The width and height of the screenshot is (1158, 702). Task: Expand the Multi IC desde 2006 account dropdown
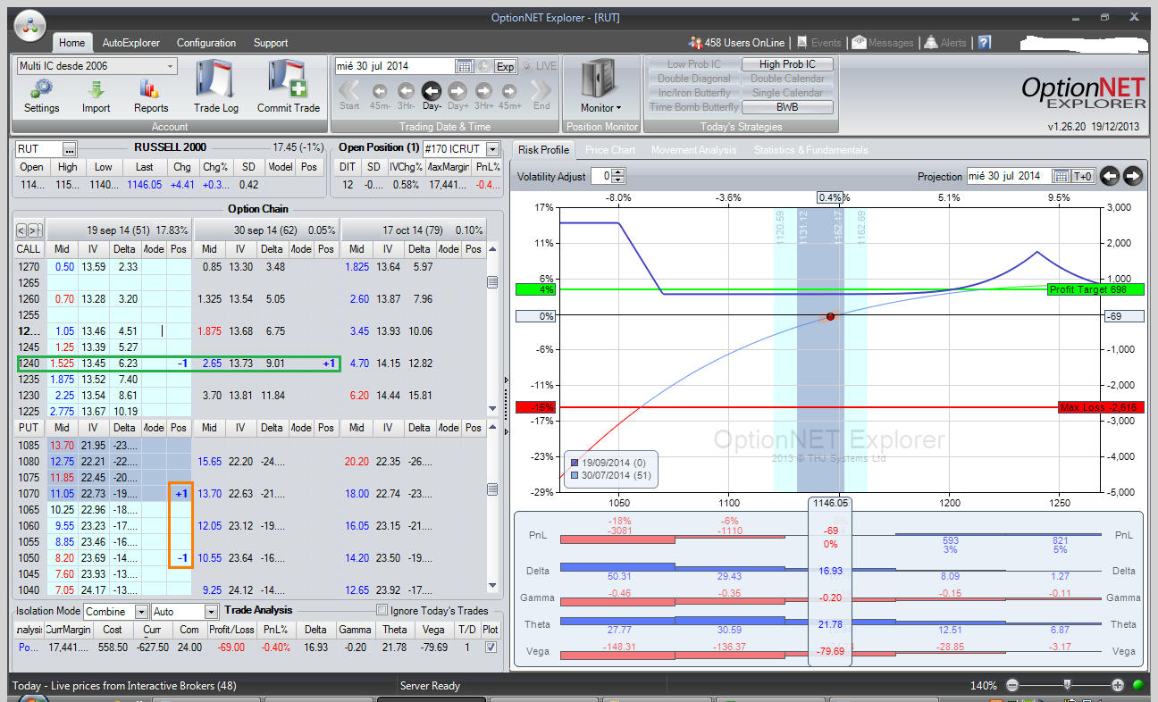point(171,66)
